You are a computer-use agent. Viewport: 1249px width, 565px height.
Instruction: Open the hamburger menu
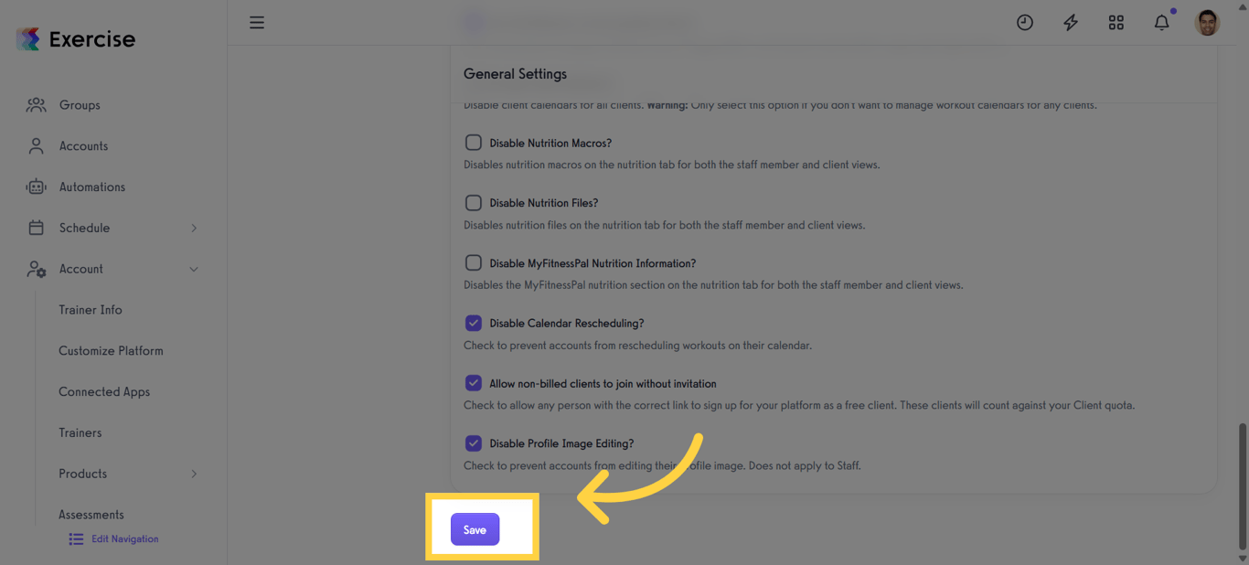click(x=257, y=22)
